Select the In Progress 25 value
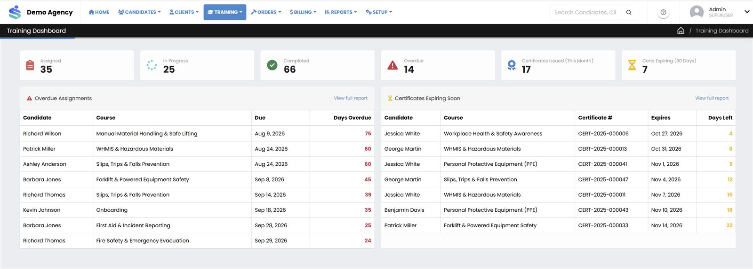This screenshot has width=753, height=269. [169, 69]
